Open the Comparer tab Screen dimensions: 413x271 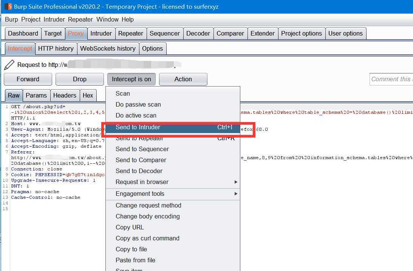point(230,33)
